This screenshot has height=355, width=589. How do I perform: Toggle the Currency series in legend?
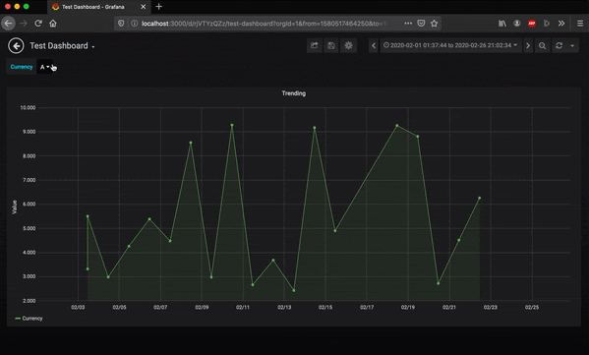pyautogui.click(x=32, y=319)
